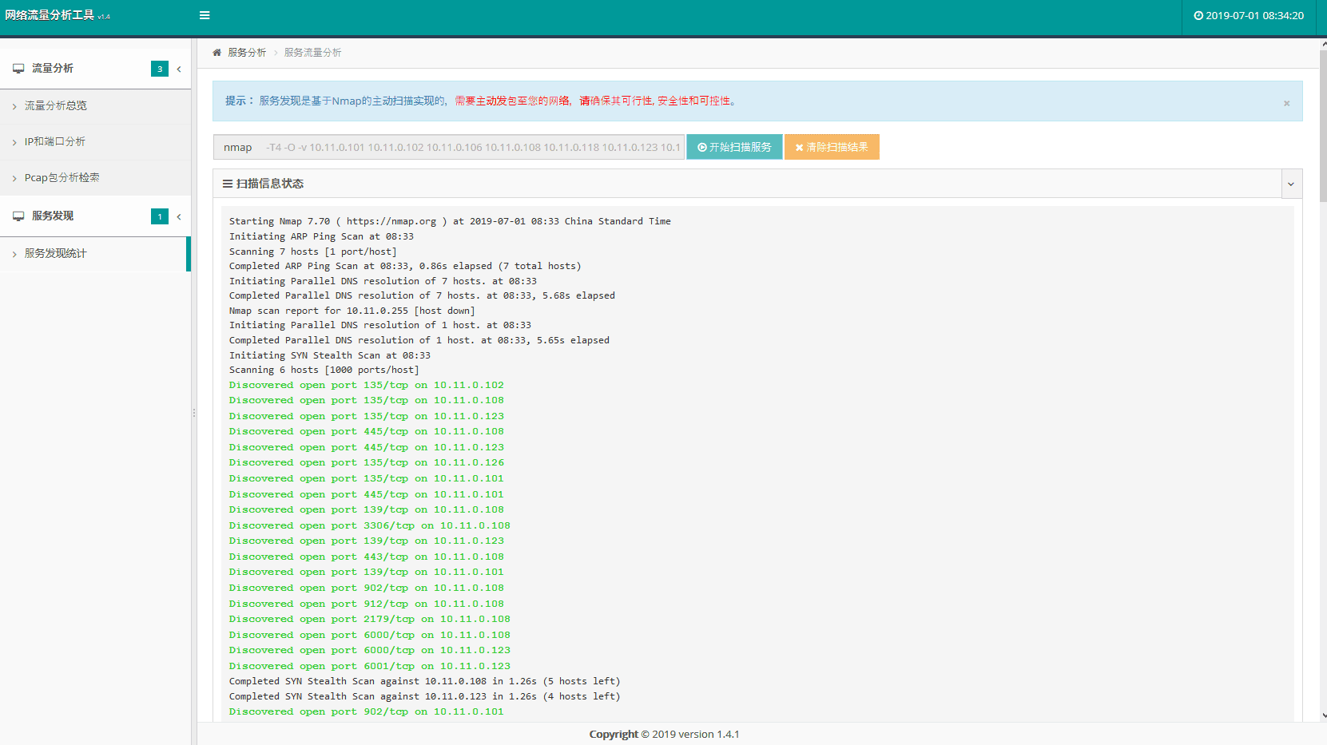Image resolution: width=1327 pixels, height=745 pixels.
Task: Click badge number 3 on 流量分析
Action: (x=160, y=69)
